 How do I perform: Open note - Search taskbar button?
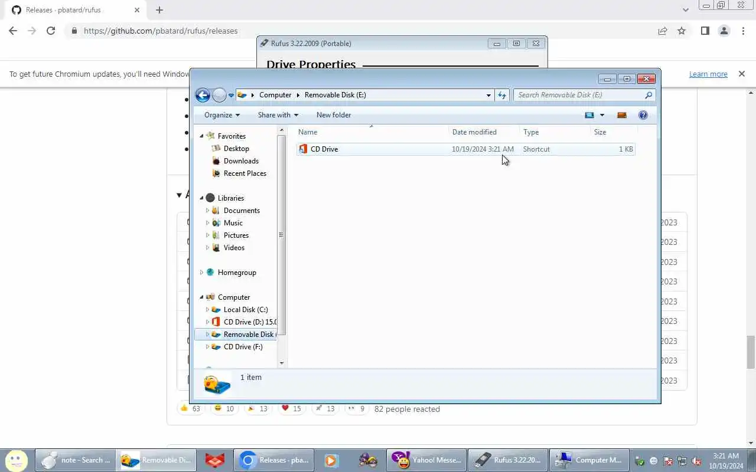(x=76, y=460)
